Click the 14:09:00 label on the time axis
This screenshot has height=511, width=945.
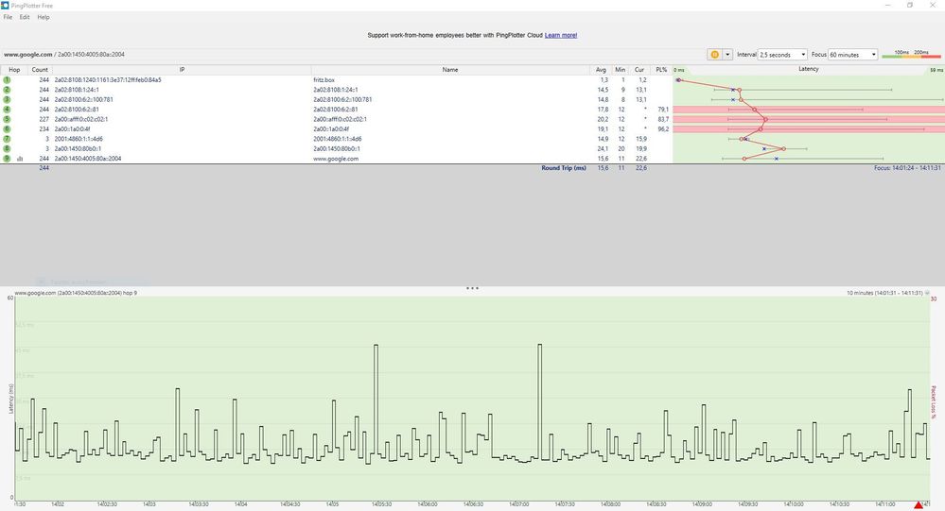point(701,504)
